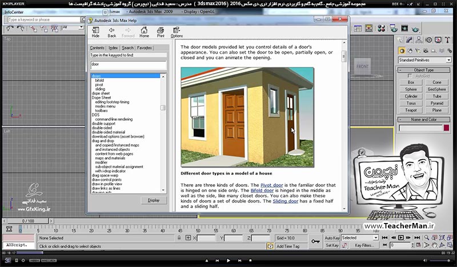
Task: Click the GeoSphere primitive button
Action: (x=436, y=89)
